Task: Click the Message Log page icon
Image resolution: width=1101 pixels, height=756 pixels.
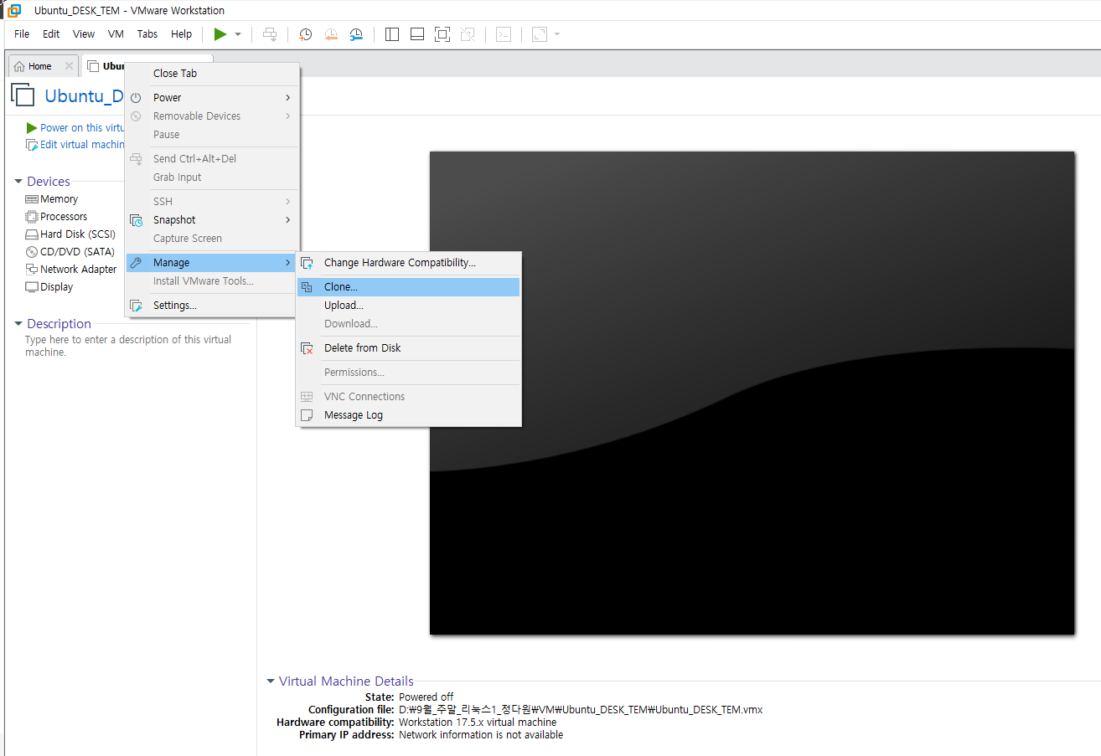Action: point(307,415)
